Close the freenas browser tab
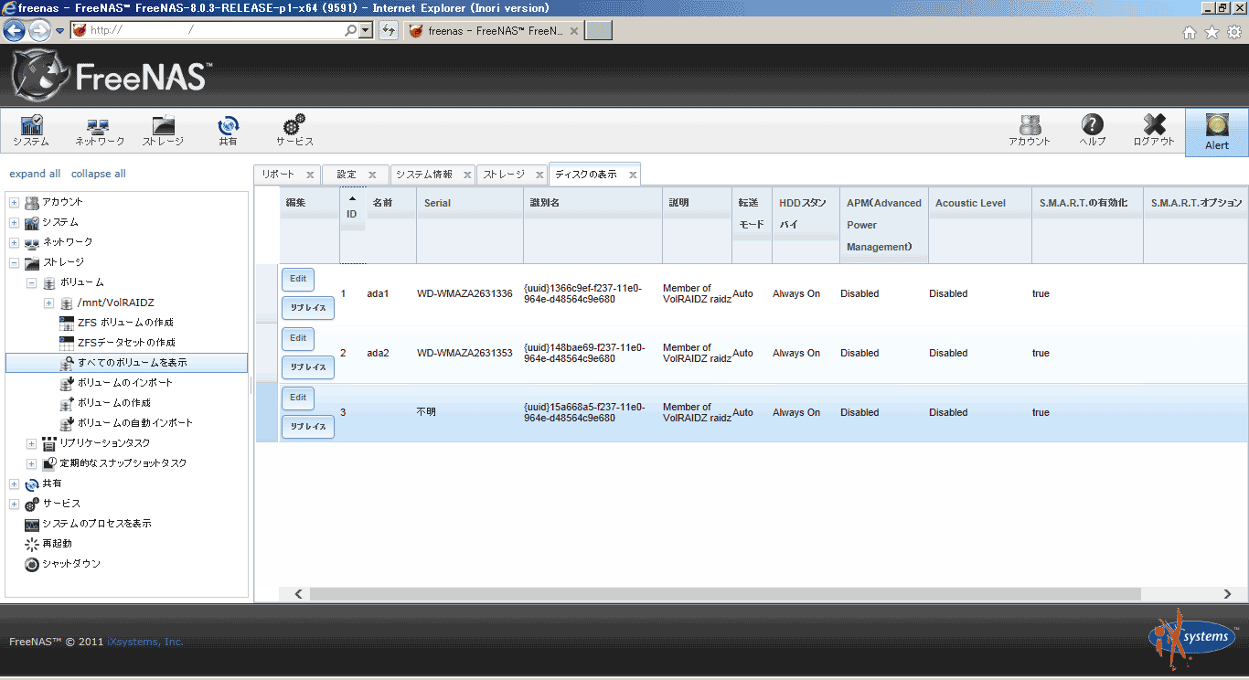This screenshot has height=680, width=1249. [574, 30]
